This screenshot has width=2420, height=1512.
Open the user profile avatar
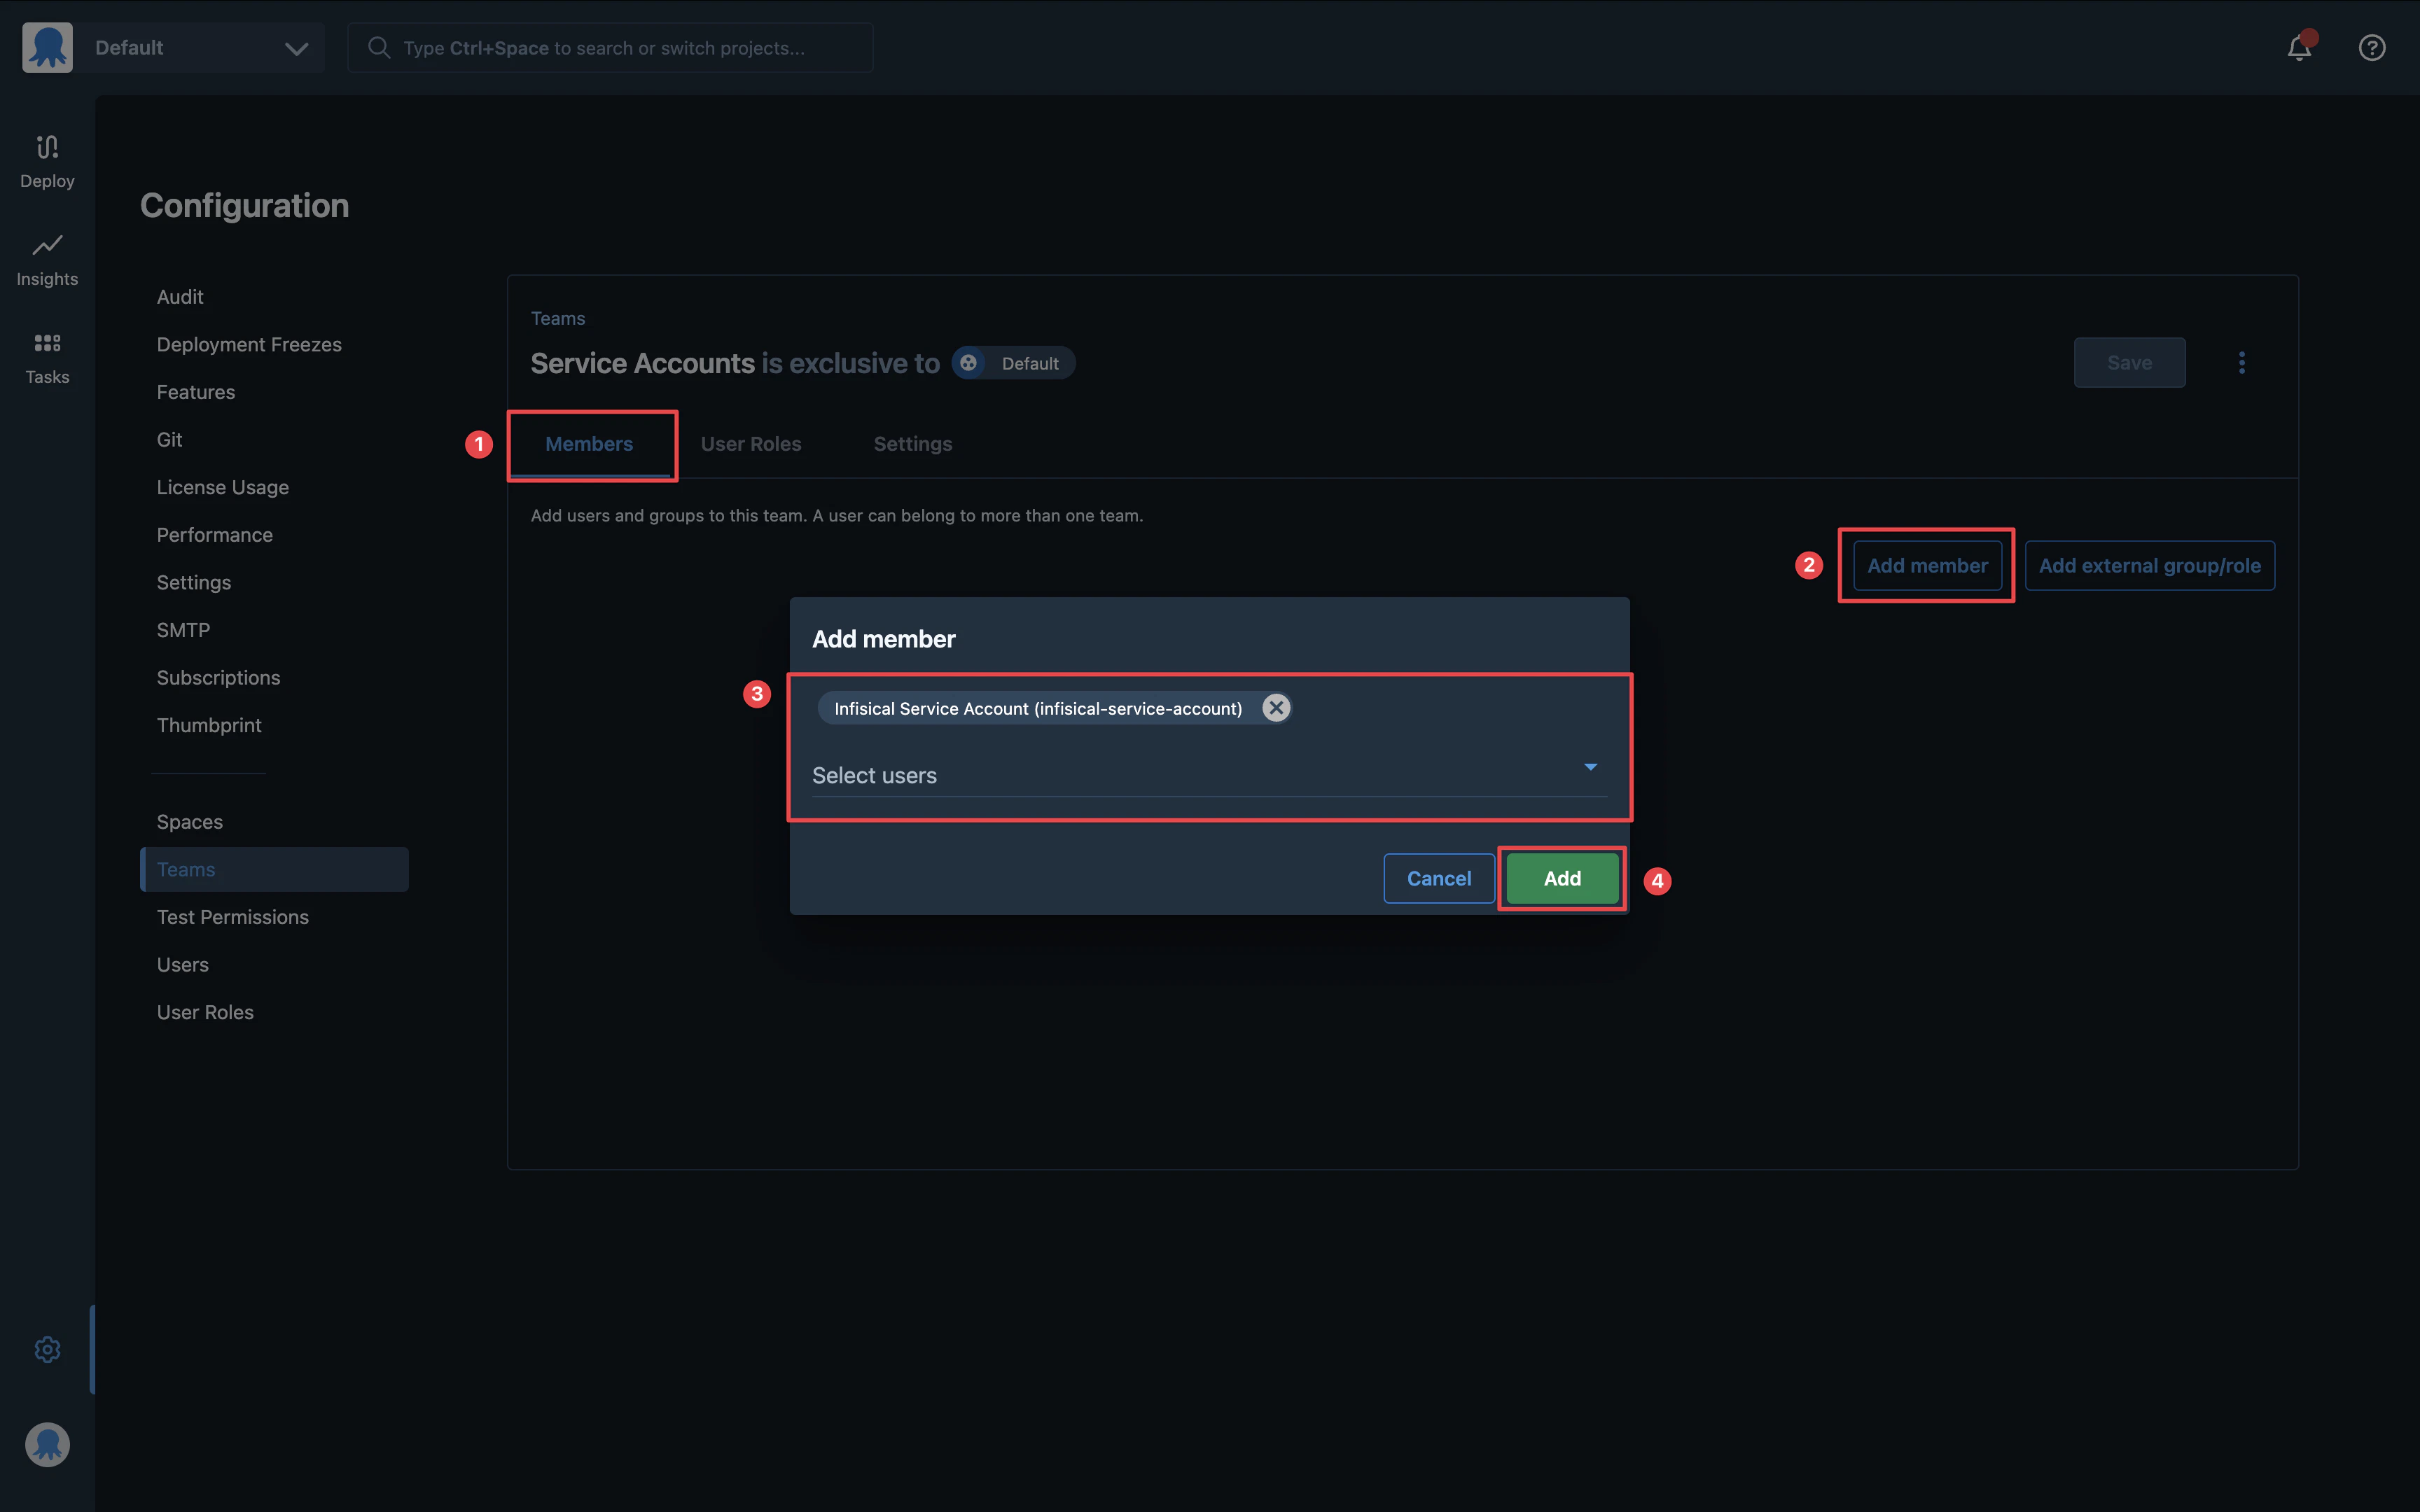coord(47,1444)
